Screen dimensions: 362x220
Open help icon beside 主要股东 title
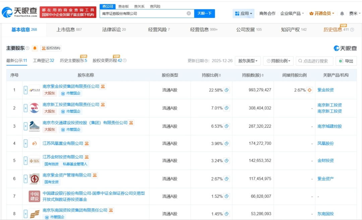(27, 48)
